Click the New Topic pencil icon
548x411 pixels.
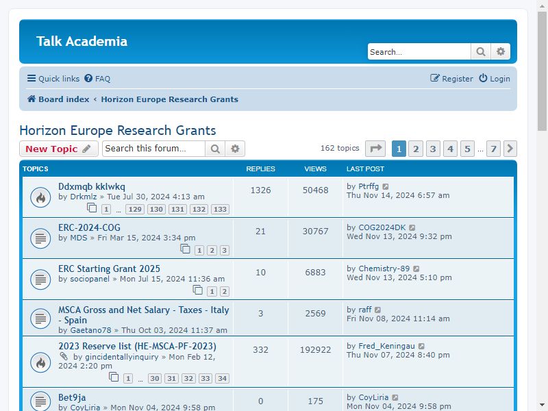[86, 149]
